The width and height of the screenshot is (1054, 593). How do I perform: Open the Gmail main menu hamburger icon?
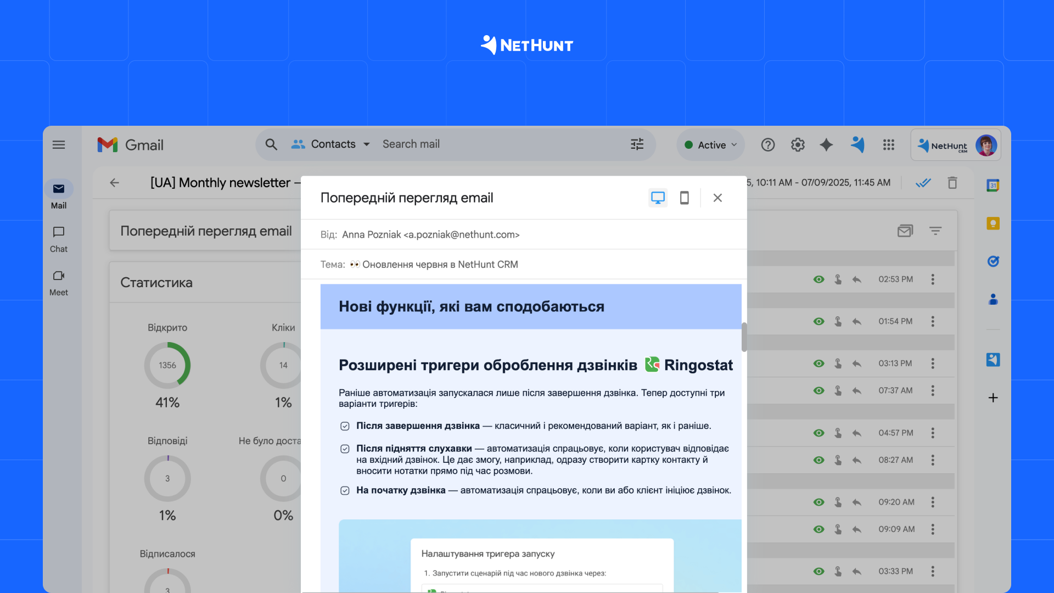pos(59,145)
